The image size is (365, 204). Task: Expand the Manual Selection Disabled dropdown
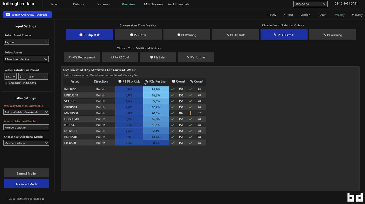coord(26,127)
